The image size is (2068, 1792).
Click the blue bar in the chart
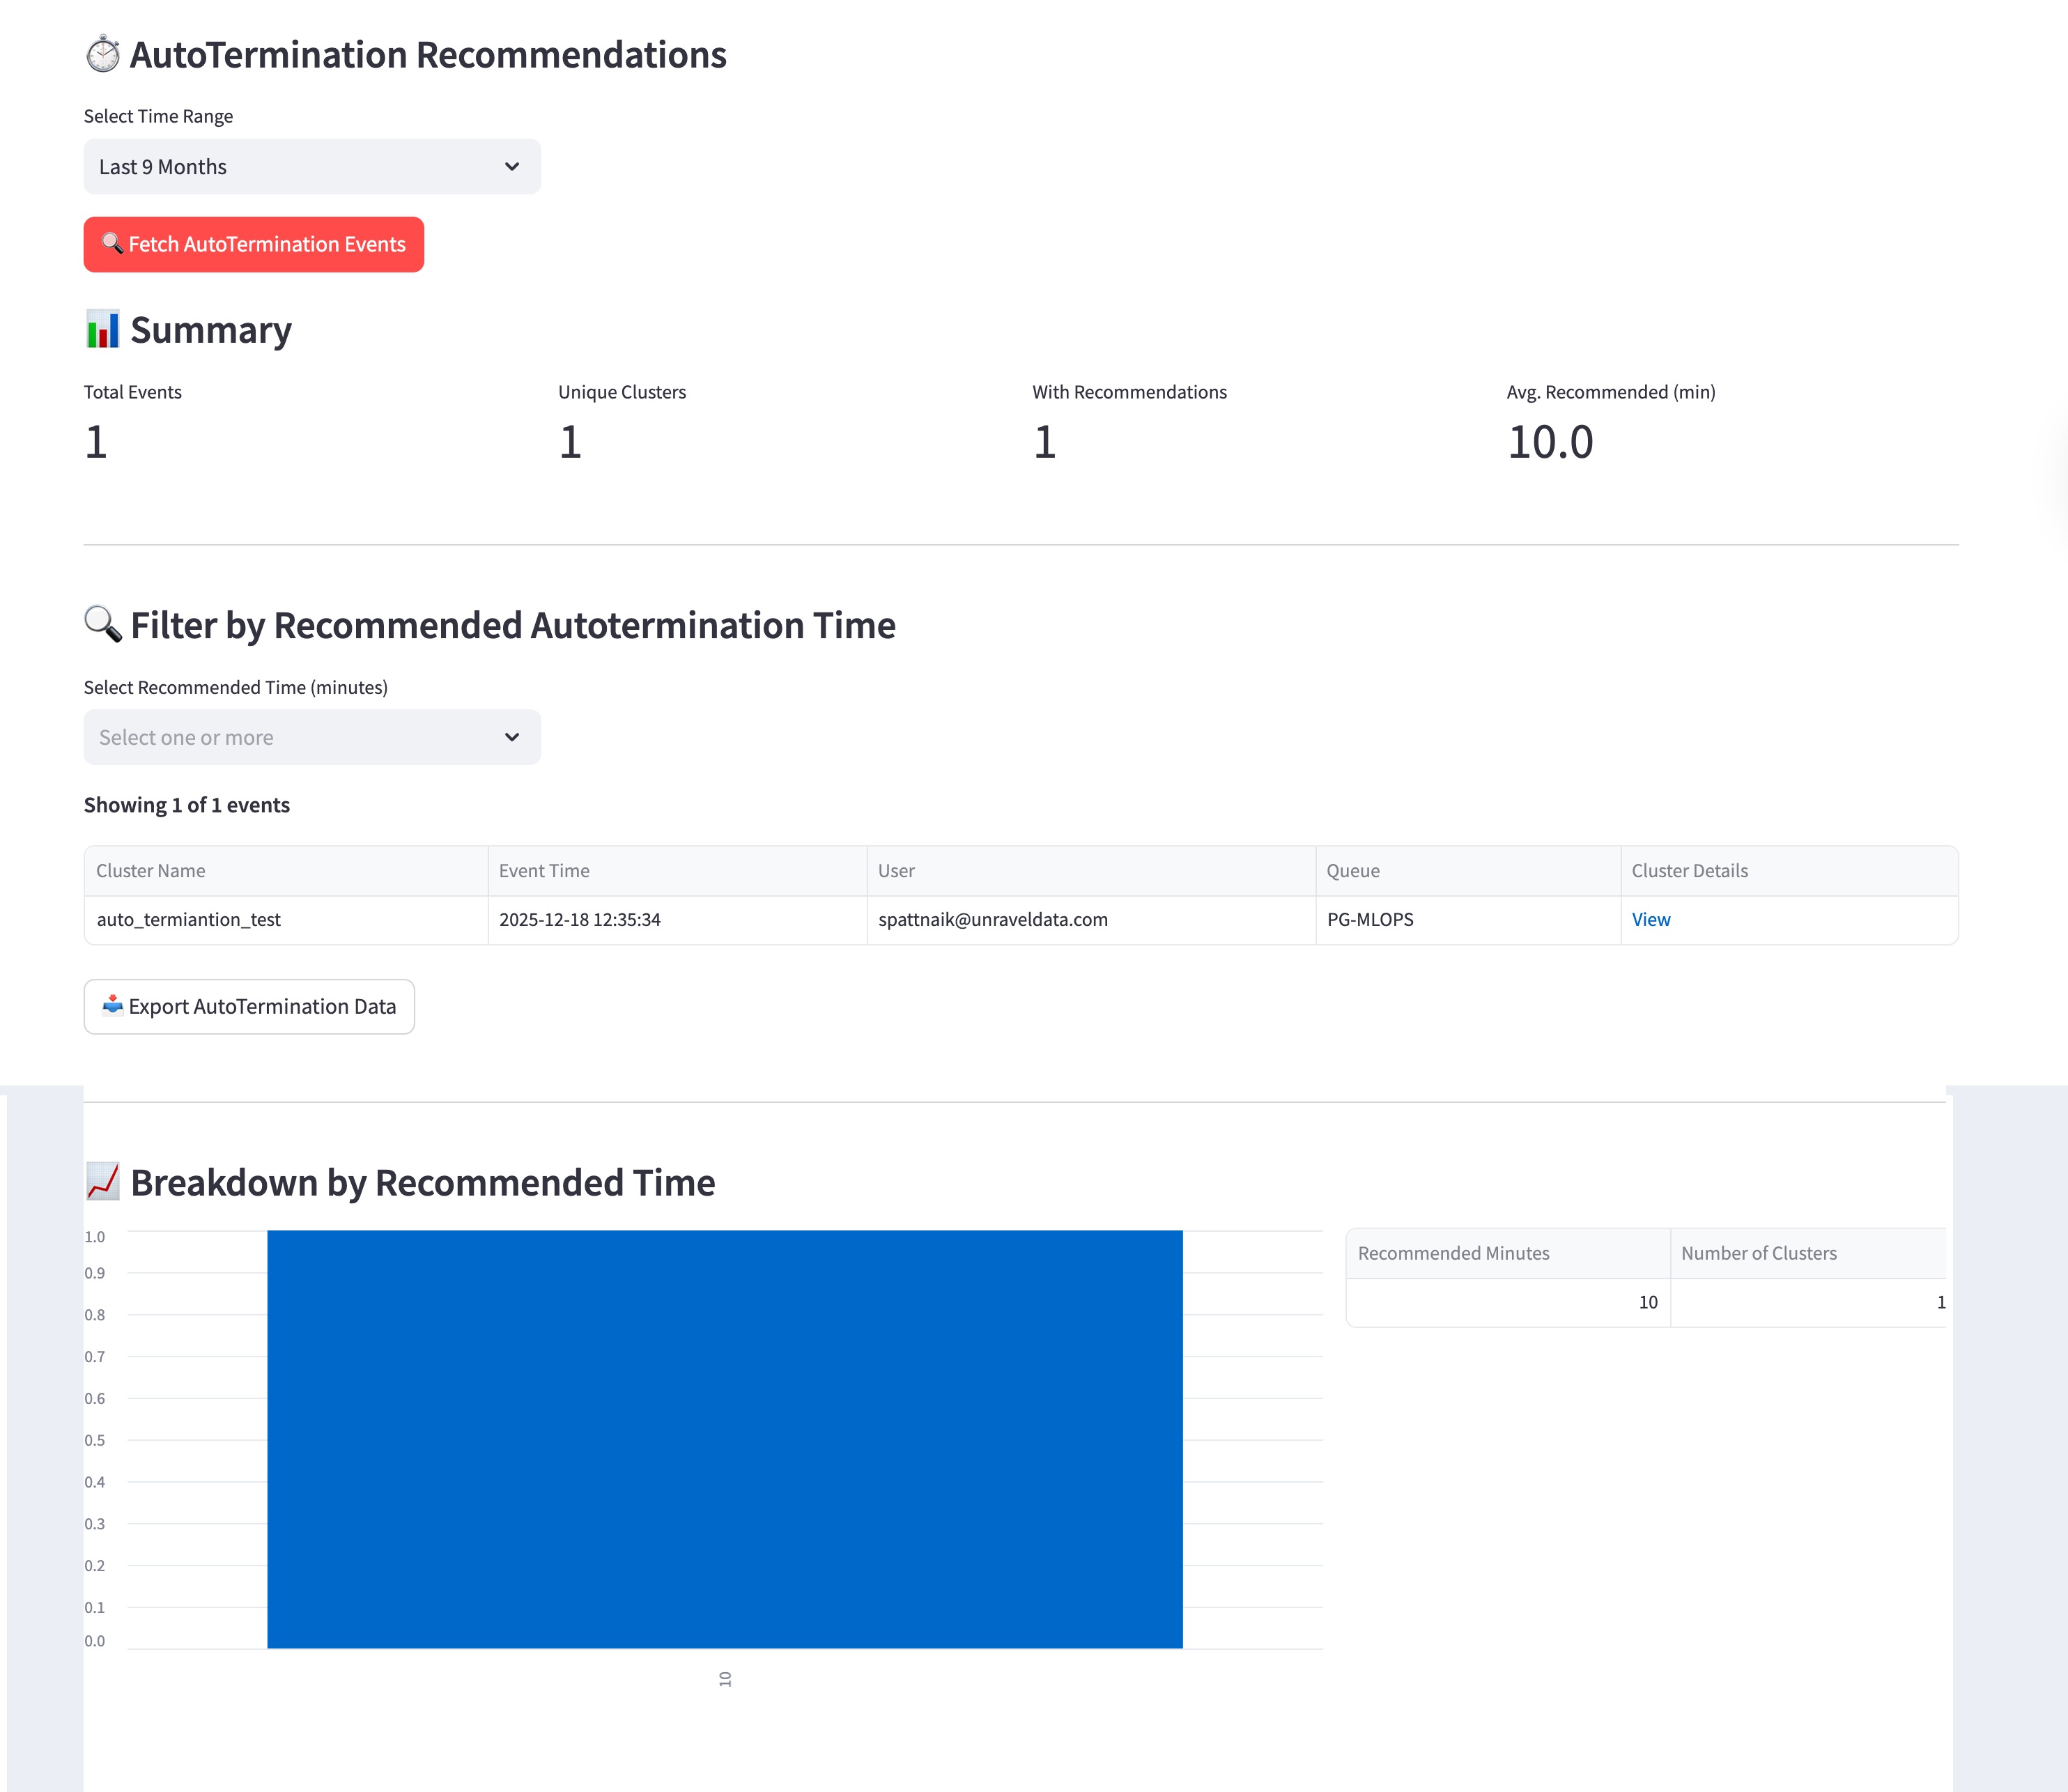[x=724, y=1438]
